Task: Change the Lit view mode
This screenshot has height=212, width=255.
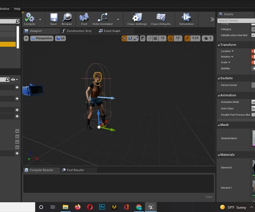Action: coord(60,38)
